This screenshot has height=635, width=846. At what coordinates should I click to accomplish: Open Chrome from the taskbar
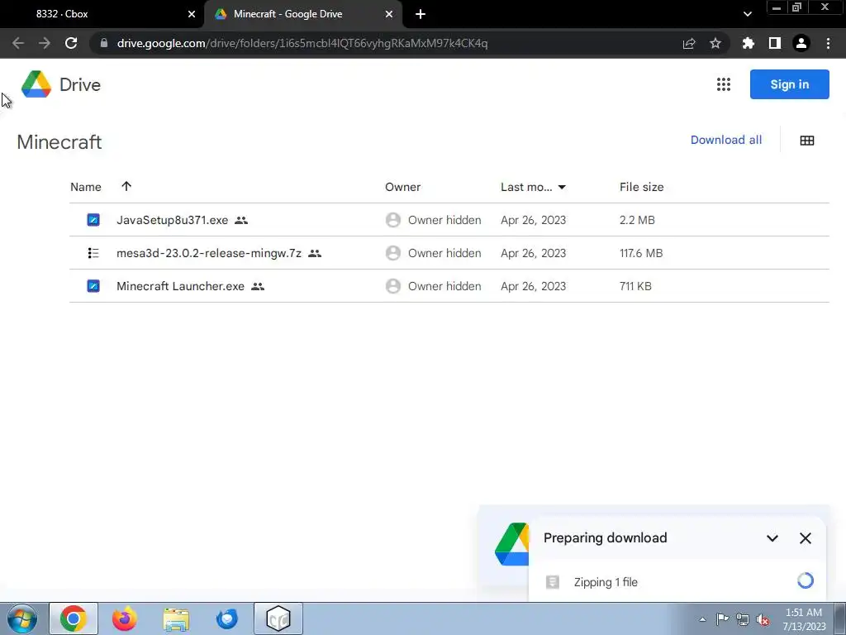(x=74, y=618)
